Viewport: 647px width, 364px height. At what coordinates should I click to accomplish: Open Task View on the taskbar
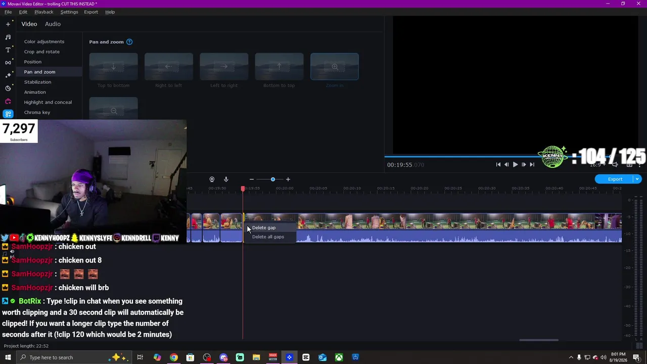(x=140, y=357)
